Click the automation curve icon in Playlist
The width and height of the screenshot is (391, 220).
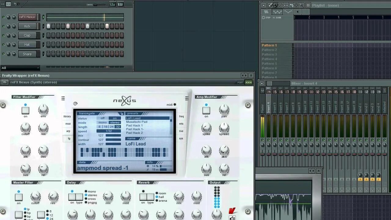click(x=277, y=12)
